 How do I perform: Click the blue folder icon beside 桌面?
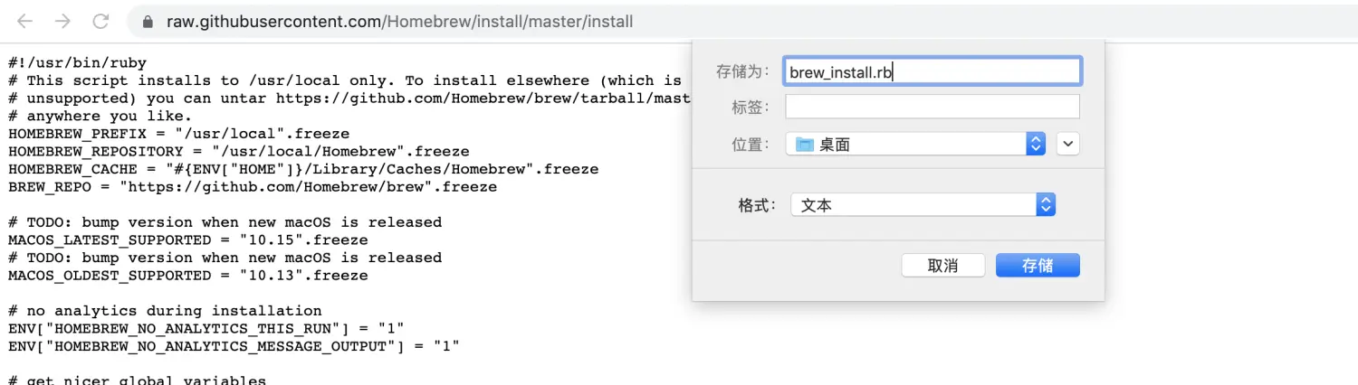click(x=804, y=144)
